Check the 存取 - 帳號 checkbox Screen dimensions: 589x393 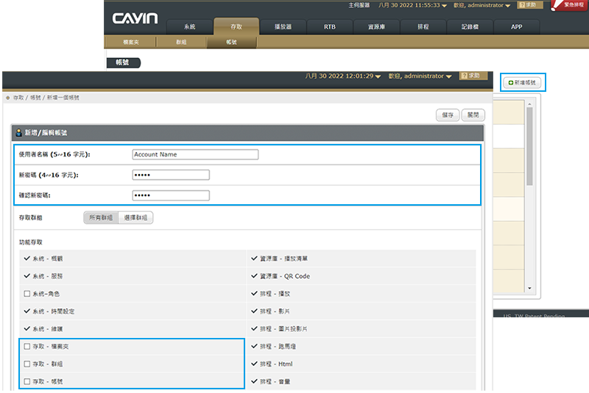(x=27, y=381)
